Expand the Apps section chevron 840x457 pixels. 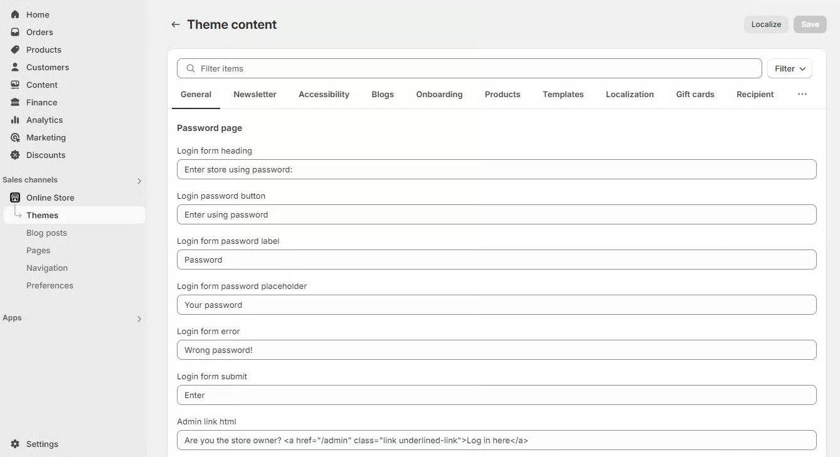(139, 319)
